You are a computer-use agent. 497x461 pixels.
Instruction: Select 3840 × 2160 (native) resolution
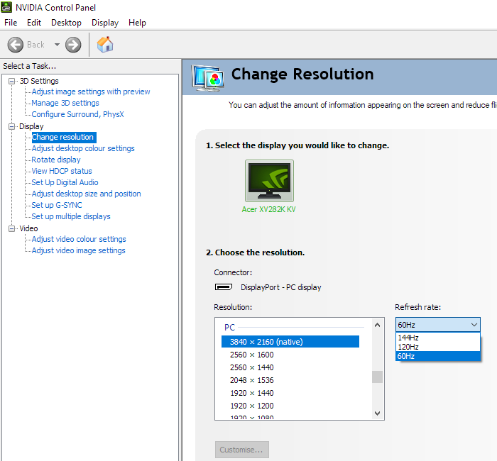290,342
